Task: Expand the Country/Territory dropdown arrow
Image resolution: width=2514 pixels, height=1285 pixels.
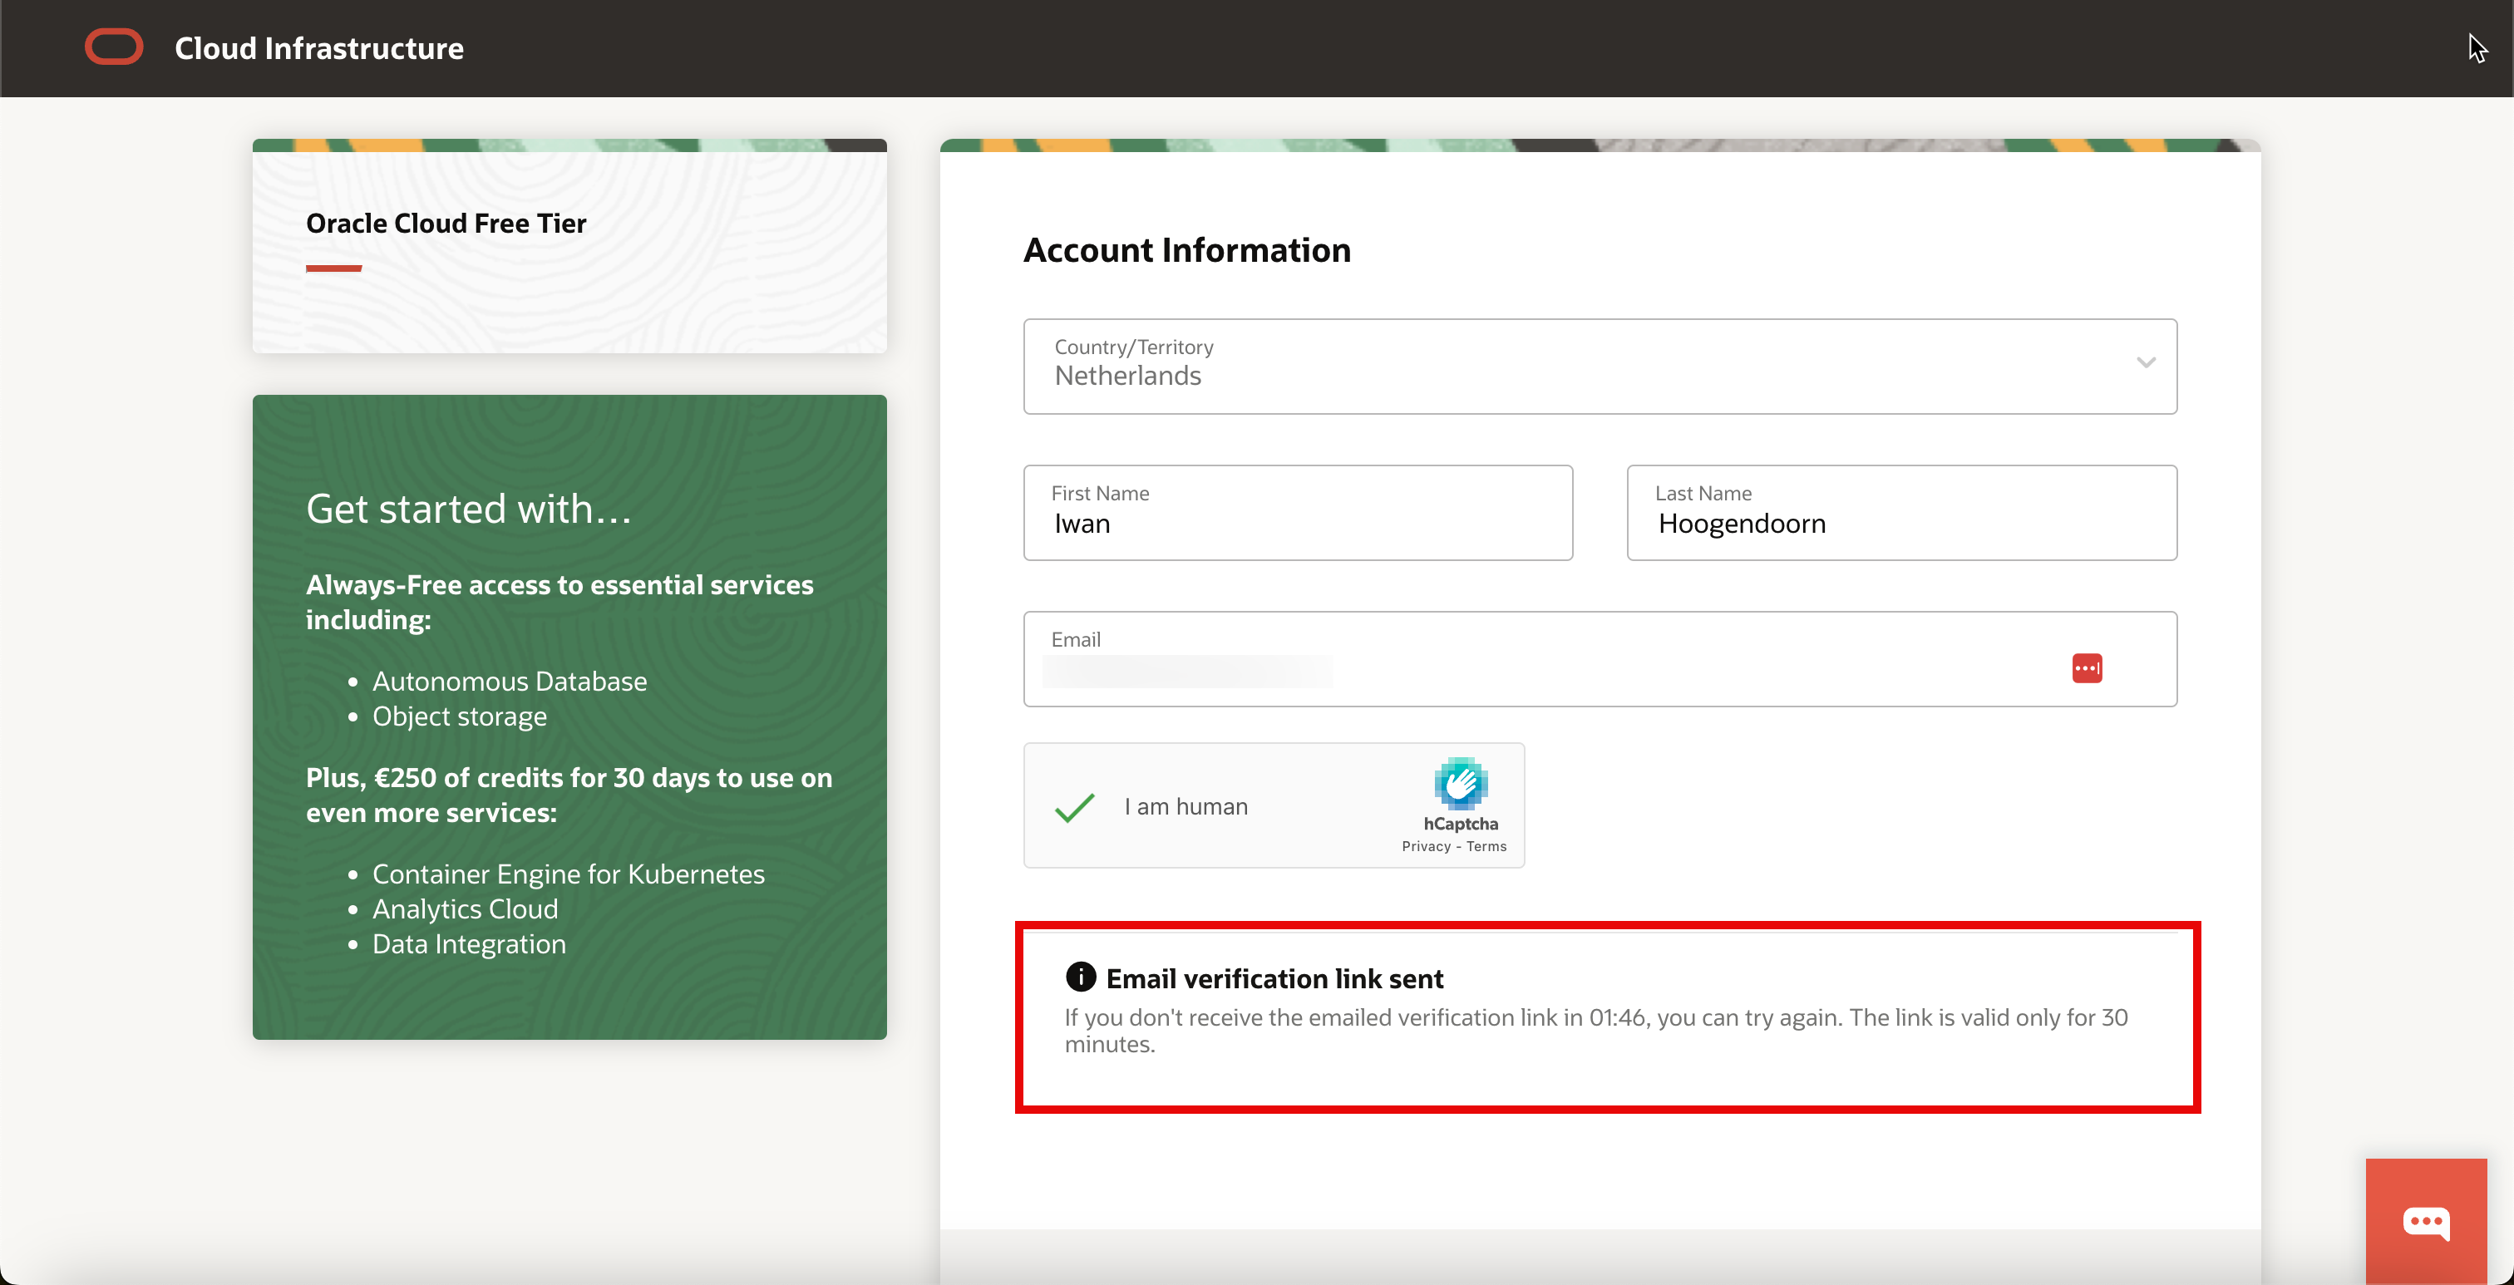Action: coord(2145,363)
